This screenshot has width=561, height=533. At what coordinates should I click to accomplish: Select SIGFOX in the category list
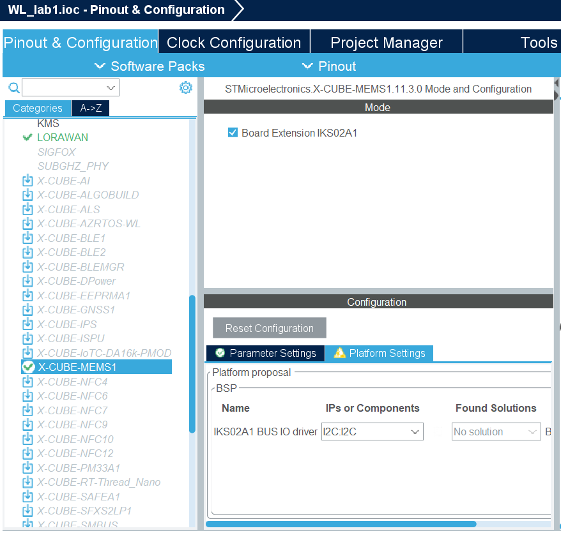point(56,152)
